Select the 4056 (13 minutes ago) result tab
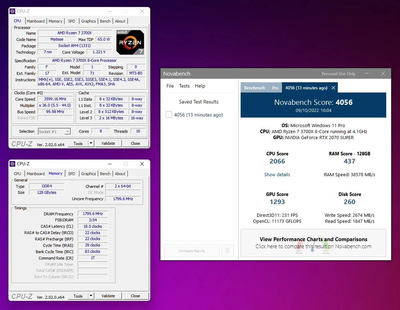400x310 pixels. coord(306,88)
